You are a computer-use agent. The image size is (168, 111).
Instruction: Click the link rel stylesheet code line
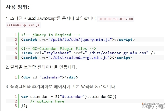(88, 53)
